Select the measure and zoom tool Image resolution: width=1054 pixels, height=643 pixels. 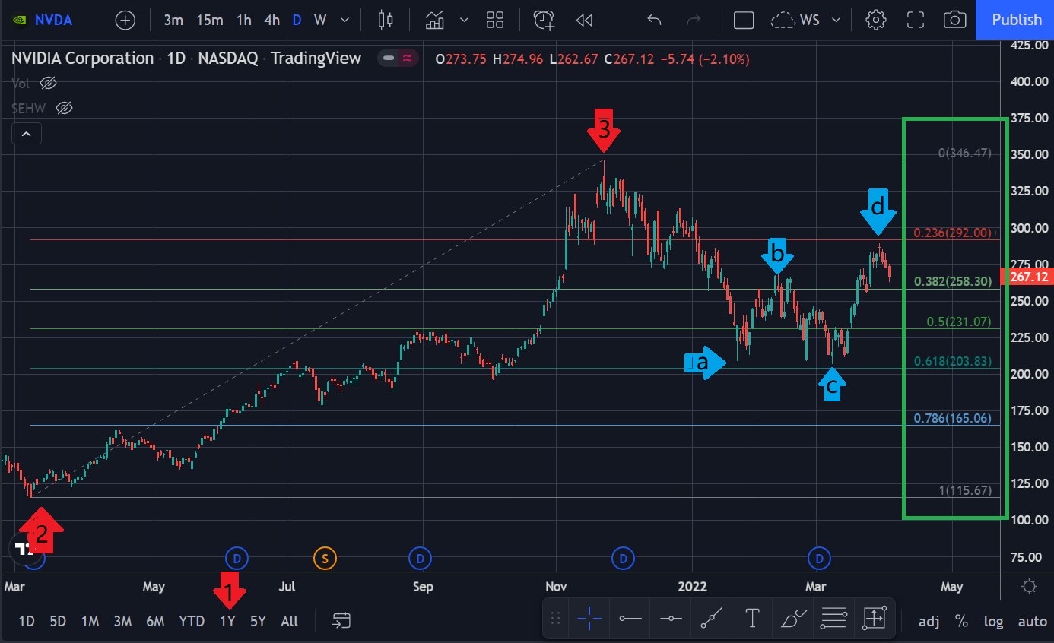coord(874,619)
